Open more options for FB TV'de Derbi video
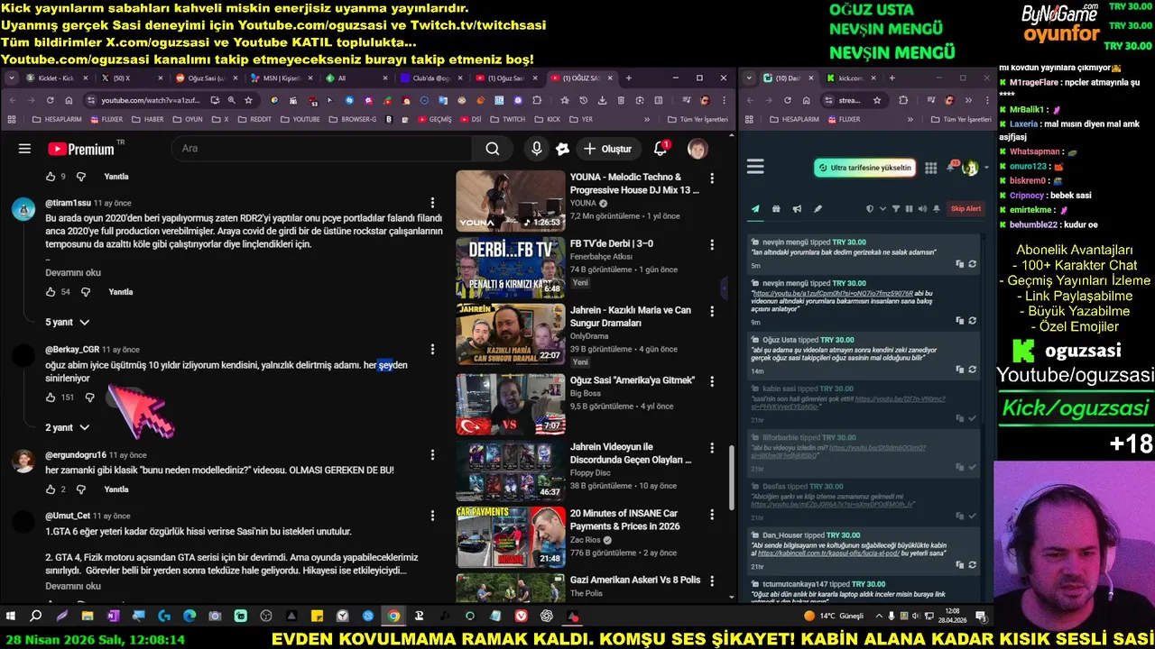 click(x=712, y=245)
